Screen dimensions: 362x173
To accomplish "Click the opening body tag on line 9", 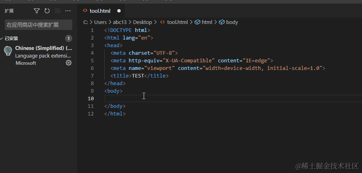I will (x=113, y=91).
